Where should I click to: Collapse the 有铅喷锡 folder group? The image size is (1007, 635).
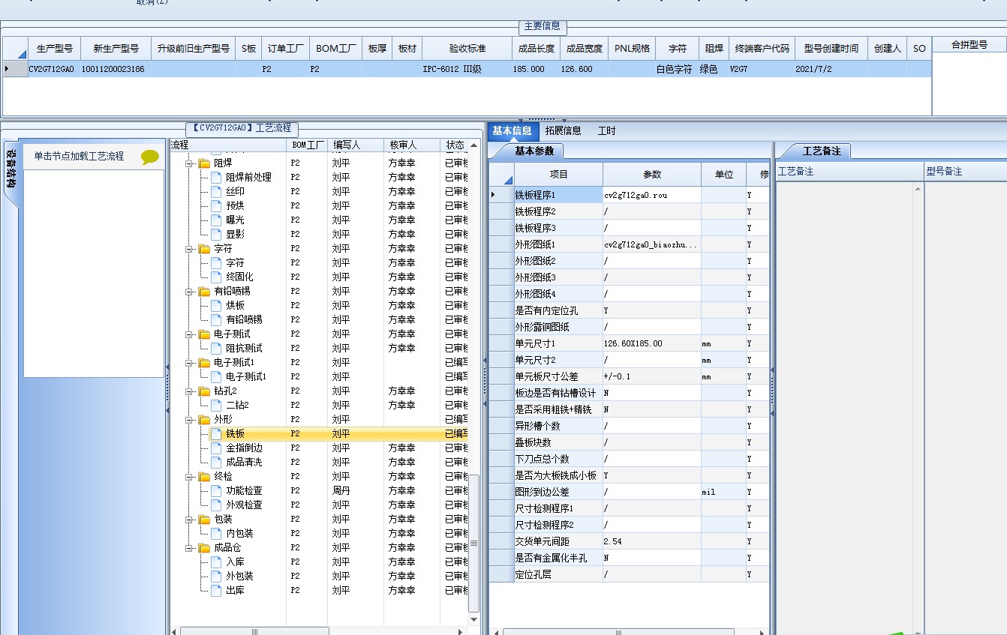[190, 291]
